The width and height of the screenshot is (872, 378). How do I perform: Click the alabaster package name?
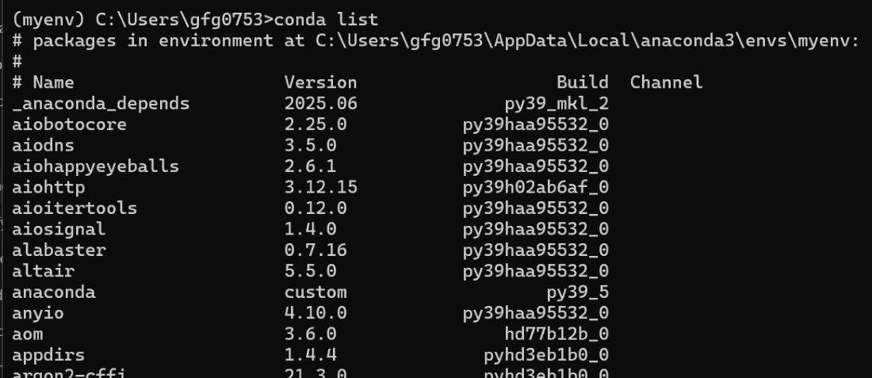point(59,250)
